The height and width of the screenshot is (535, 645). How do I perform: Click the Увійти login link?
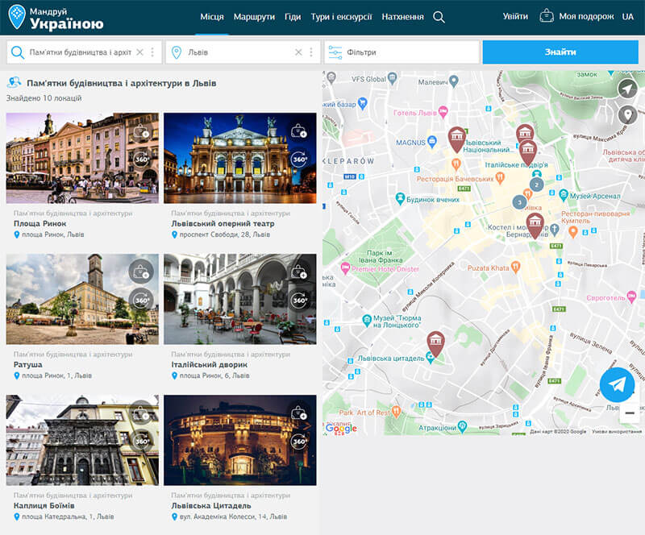click(515, 17)
